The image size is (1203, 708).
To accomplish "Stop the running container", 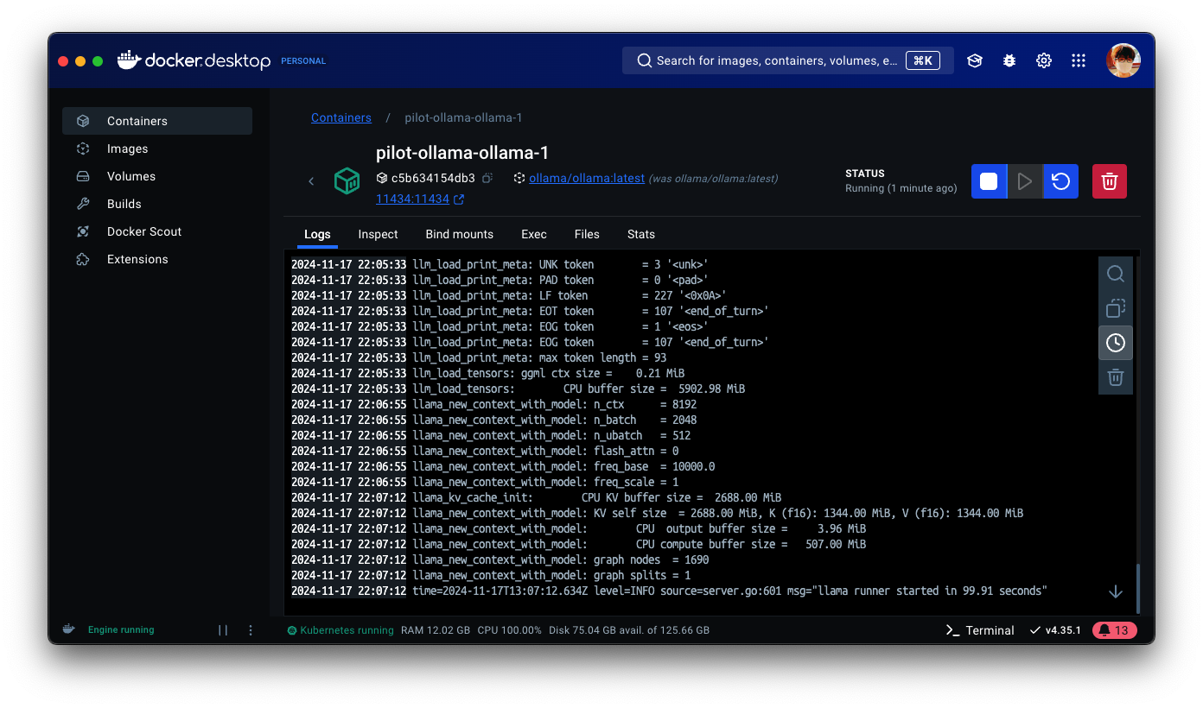I will point(989,181).
